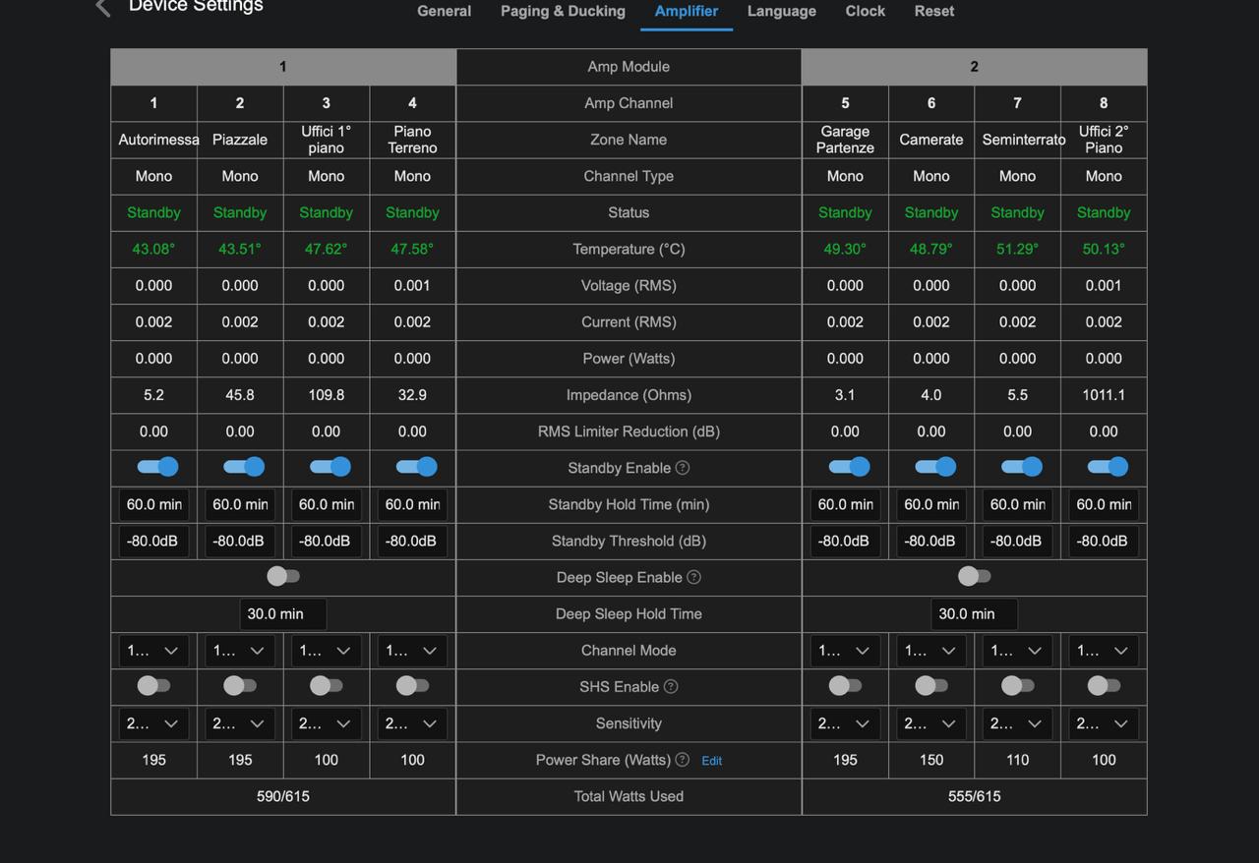Open Channel Mode dropdown for channel 2
Image resolution: width=1259 pixels, height=863 pixels.
[x=240, y=651]
